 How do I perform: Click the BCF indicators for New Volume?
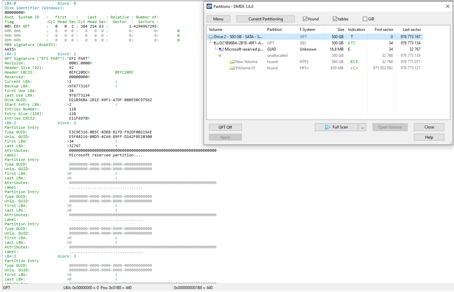(x=354, y=62)
